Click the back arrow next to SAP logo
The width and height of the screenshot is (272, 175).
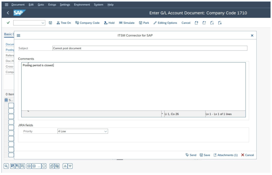(8, 13)
